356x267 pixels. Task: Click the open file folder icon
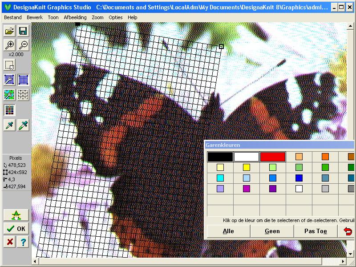click(9, 31)
